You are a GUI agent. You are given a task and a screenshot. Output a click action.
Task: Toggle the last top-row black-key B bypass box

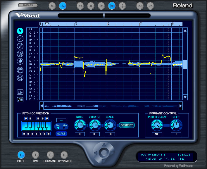[47, 118]
